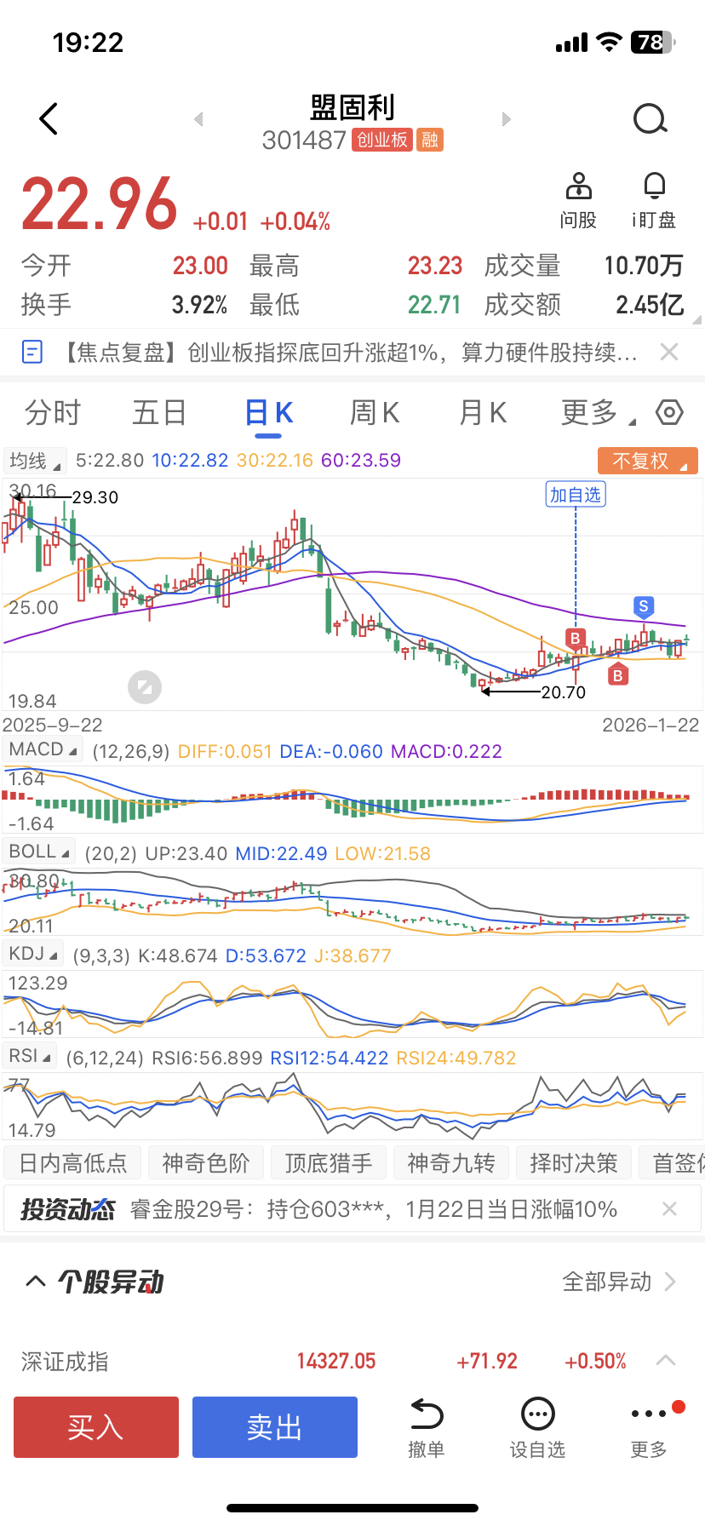Tap the current price 22.96
The width and height of the screenshot is (705, 1526).
point(99,204)
